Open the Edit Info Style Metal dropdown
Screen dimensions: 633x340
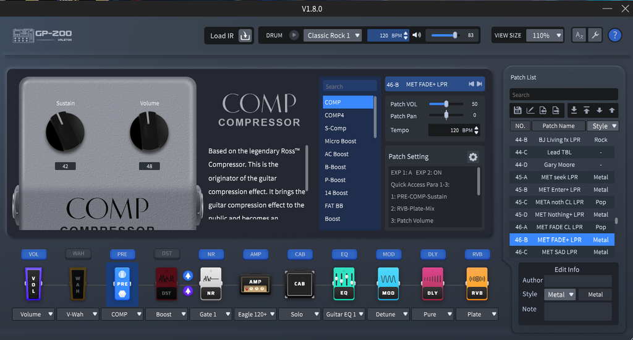pos(560,295)
